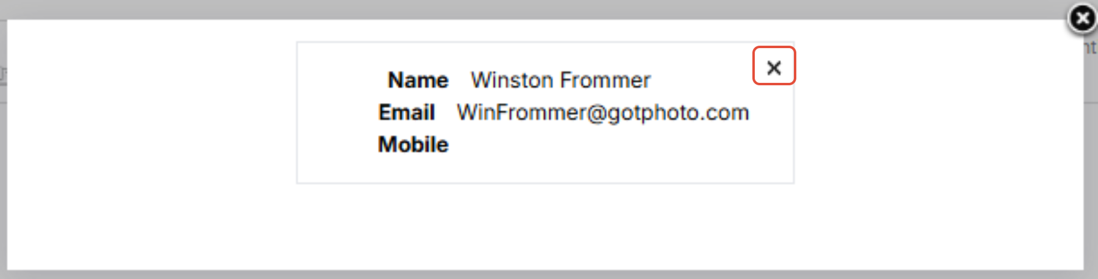Click blank card space left of Name label
Screen dimensions: 1098x279
pyautogui.click(x=336, y=80)
